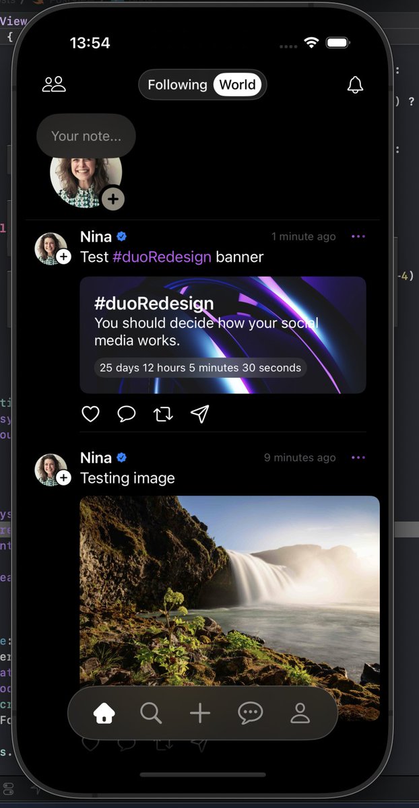This screenshot has width=419, height=808.
Task: Open Nina's name on the duoRedesign post
Action: tap(96, 236)
